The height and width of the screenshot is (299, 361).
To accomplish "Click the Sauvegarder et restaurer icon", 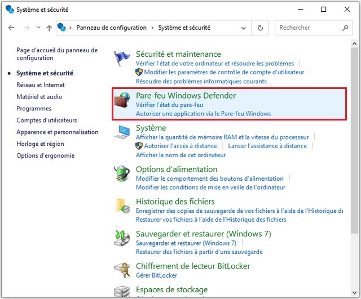I will pos(122,238).
